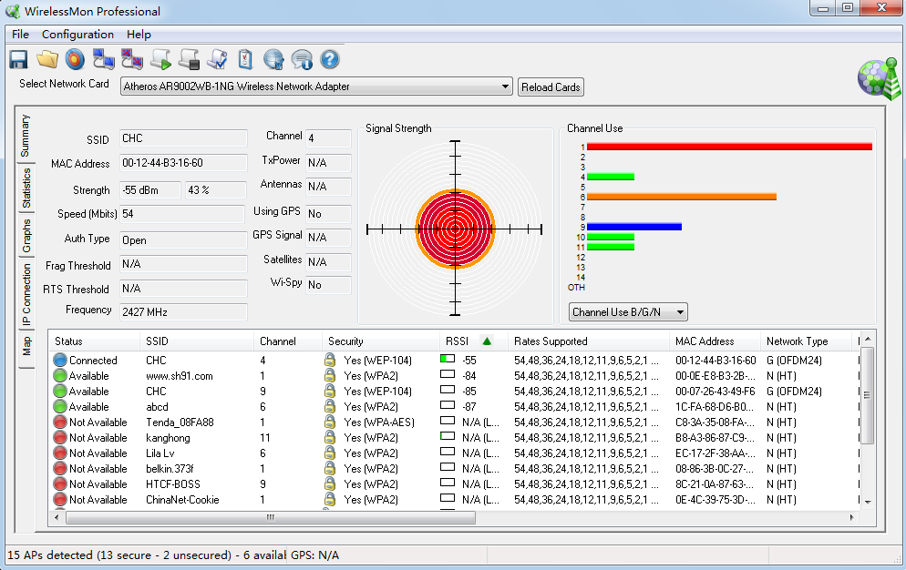Click the 'Yes (WPA-AES)' security cell
The height and width of the screenshot is (570, 906).
(x=379, y=422)
